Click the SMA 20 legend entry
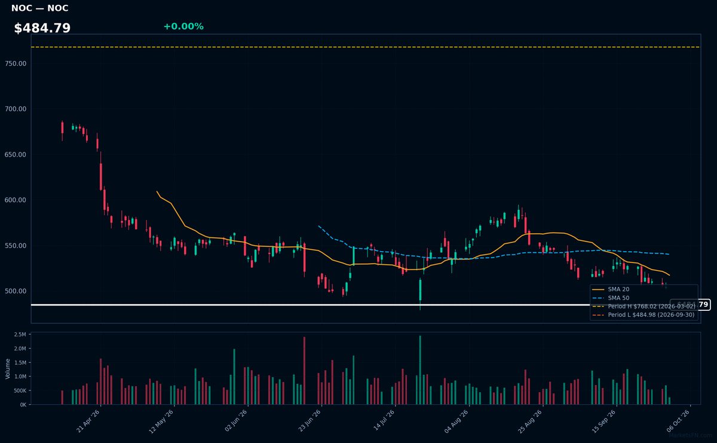 tap(610, 289)
